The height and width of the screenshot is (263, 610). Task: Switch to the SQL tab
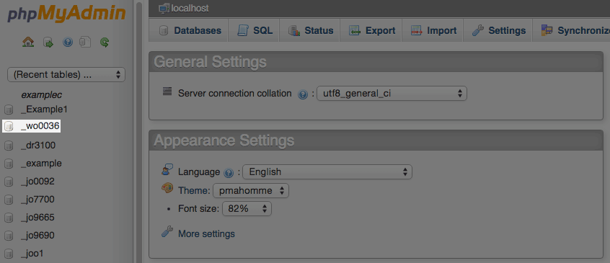(x=255, y=31)
